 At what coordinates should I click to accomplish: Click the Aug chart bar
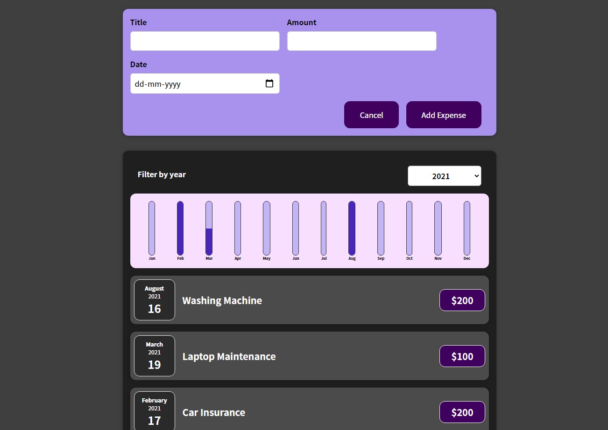coord(352,228)
